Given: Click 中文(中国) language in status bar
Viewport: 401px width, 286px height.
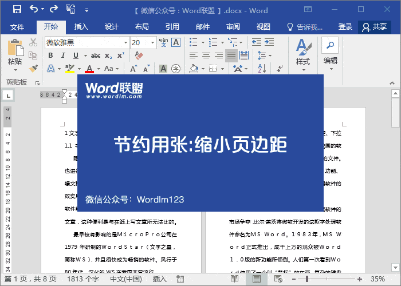Looking at the screenshot, I should coord(126,279).
